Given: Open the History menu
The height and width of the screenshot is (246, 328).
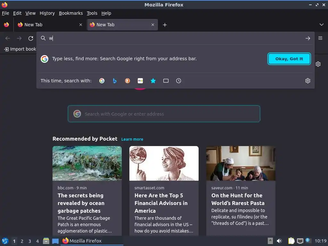Looking at the screenshot, I should pyautogui.click(x=47, y=13).
